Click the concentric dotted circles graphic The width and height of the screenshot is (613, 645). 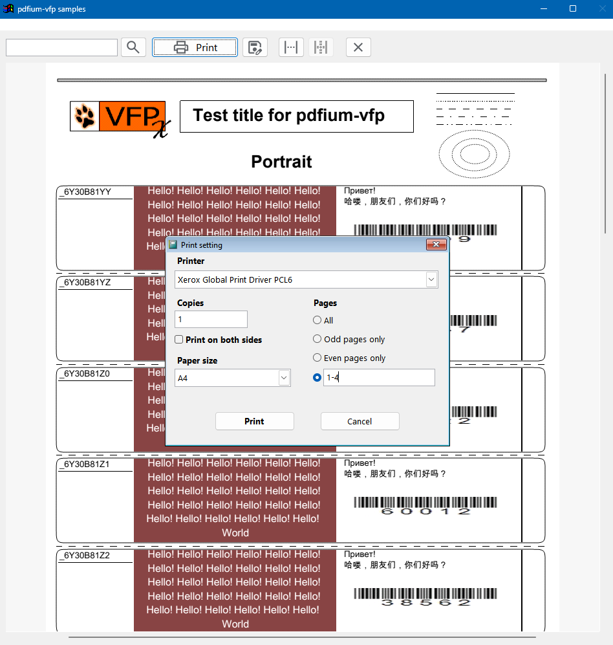click(475, 154)
